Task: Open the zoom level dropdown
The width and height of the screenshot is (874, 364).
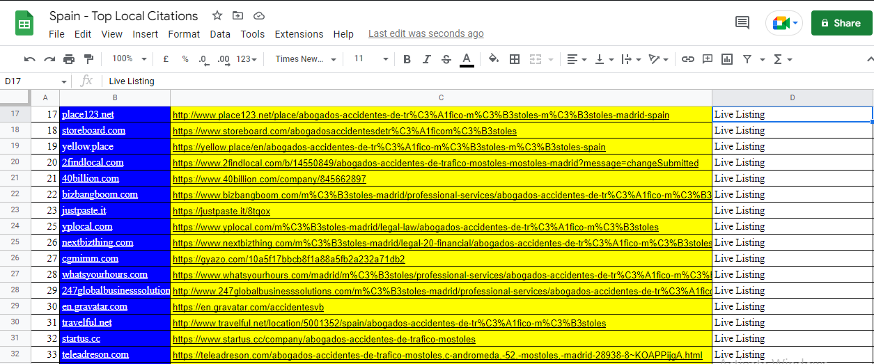Action: (x=130, y=59)
